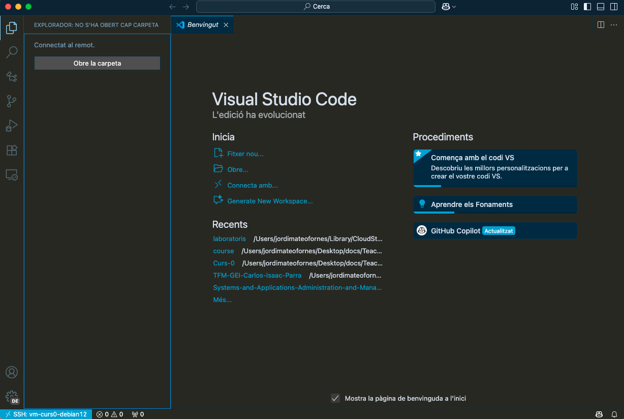The image size is (624, 419).
Task: Click the Generate New Workspace... link
Action: [x=270, y=201]
